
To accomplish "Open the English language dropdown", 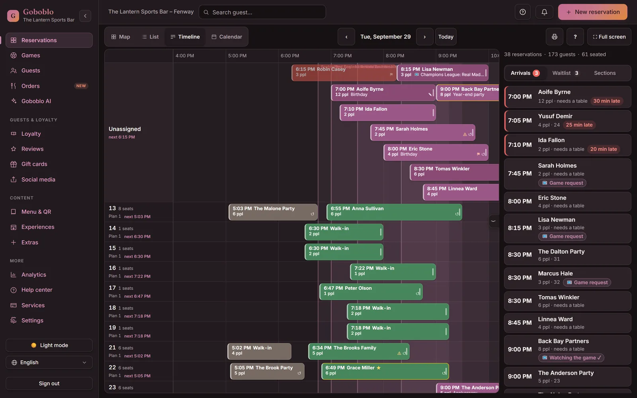I will click(49, 363).
